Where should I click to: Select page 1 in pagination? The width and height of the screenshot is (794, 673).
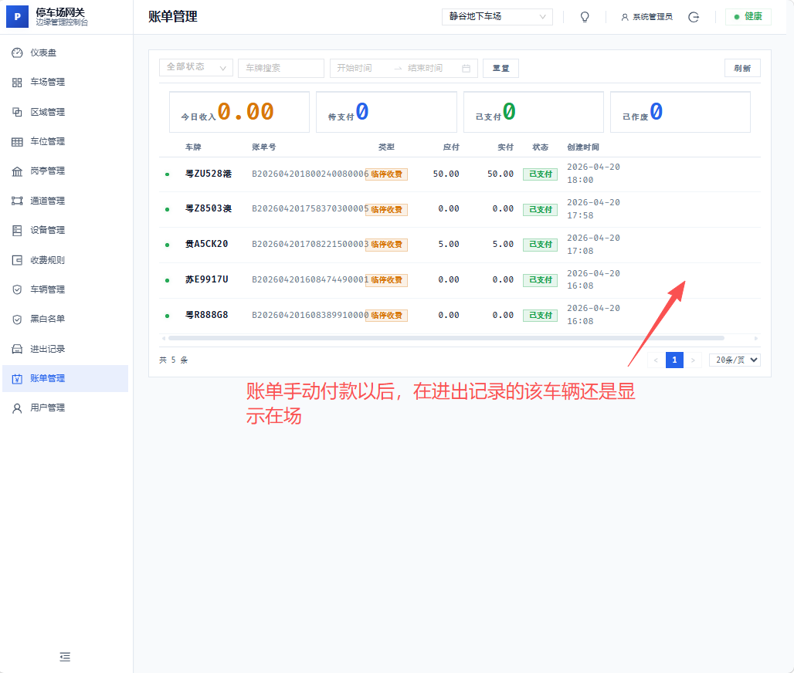pos(674,360)
